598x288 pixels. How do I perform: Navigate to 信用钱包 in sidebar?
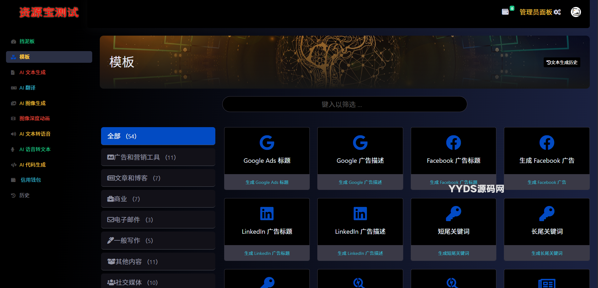coord(31,180)
